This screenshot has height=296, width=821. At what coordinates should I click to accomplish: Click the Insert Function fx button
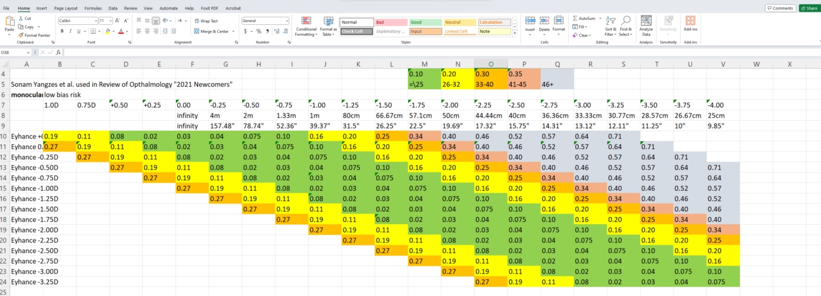point(58,52)
